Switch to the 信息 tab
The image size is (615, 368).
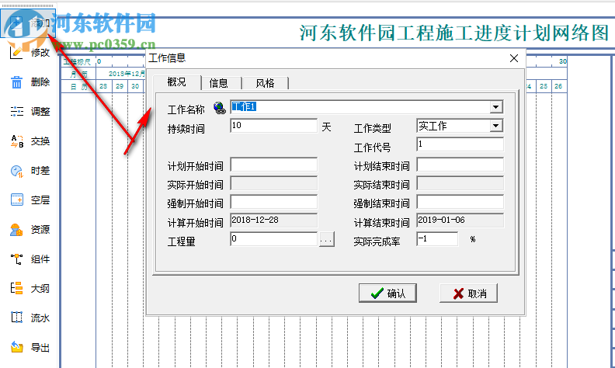pos(218,83)
